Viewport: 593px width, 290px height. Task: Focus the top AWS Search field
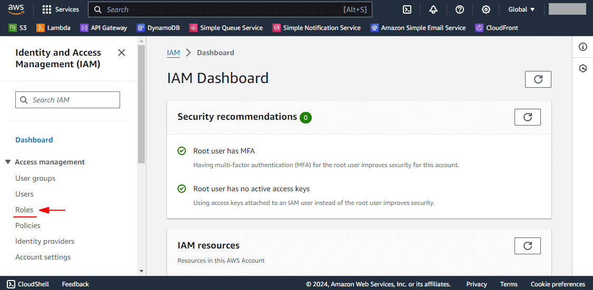(230, 9)
